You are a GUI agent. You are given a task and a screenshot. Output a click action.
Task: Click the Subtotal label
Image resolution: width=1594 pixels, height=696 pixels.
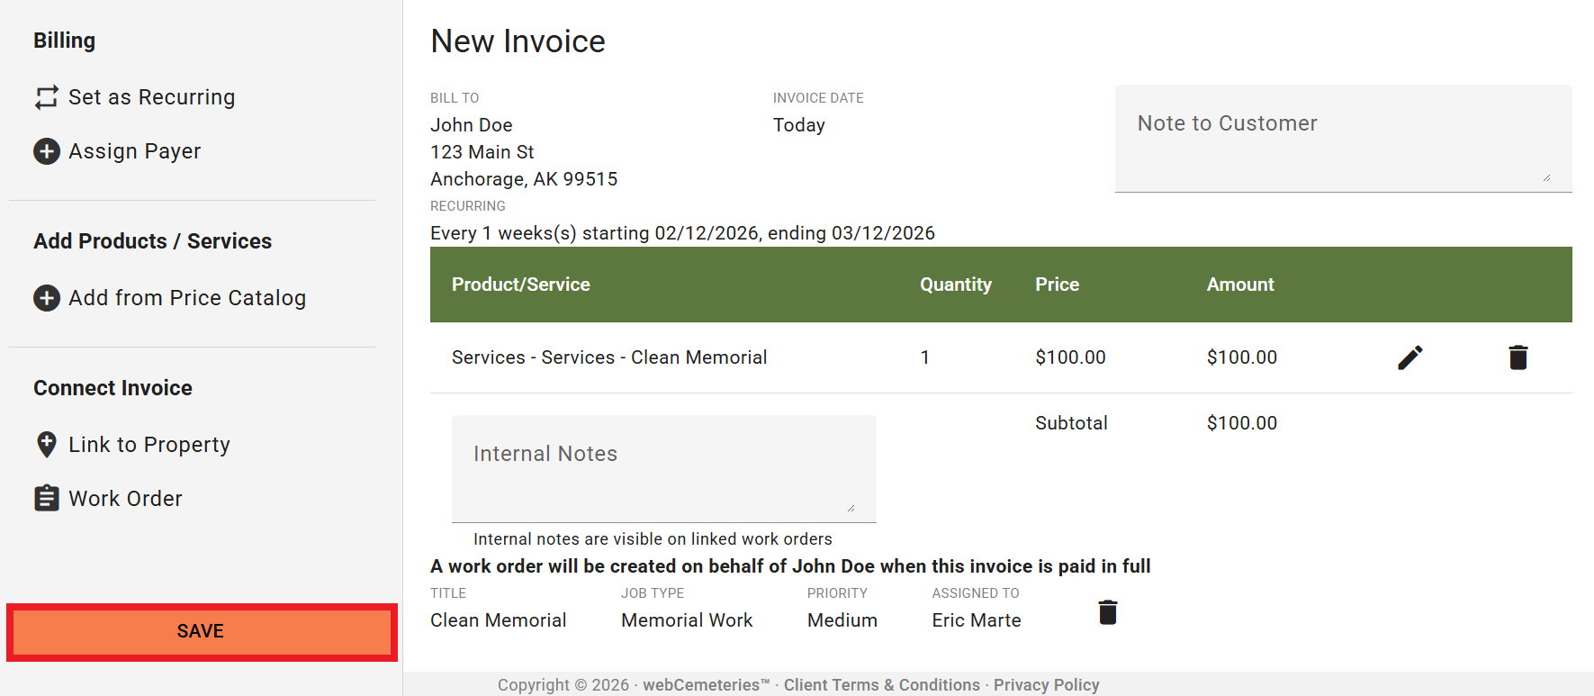click(x=1071, y=423)
